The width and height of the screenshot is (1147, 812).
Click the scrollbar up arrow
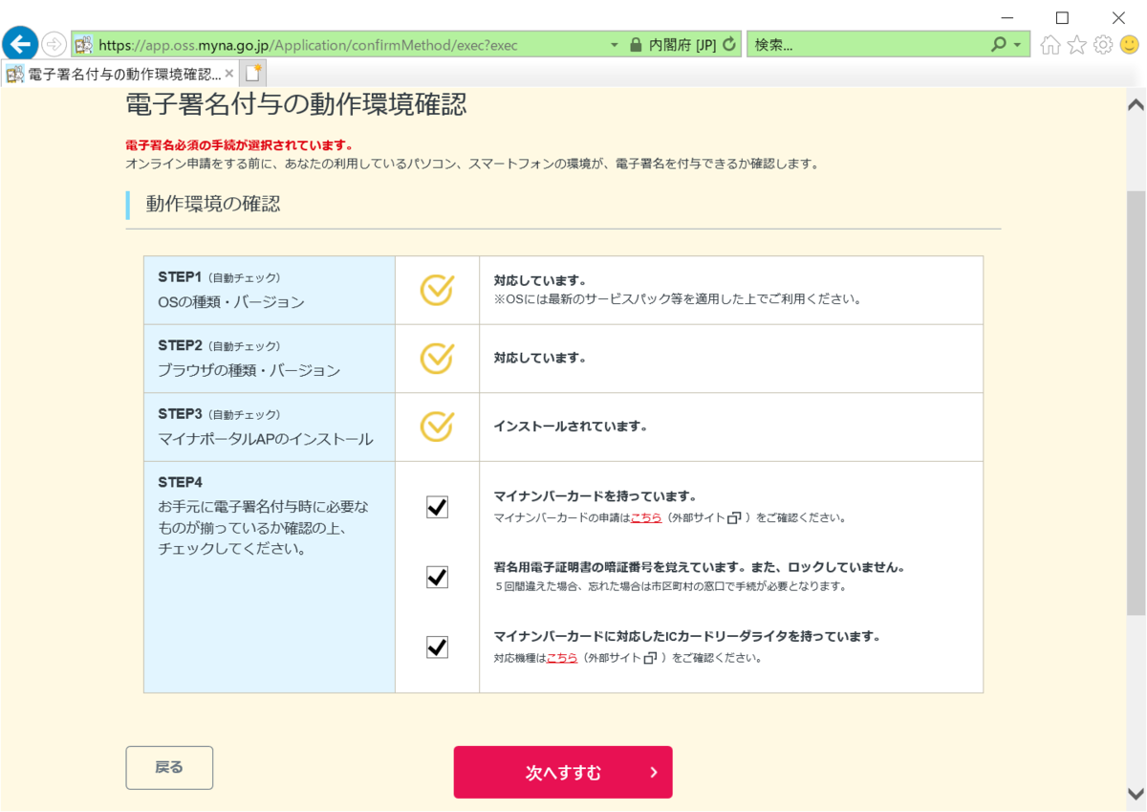click(1136, 104)
